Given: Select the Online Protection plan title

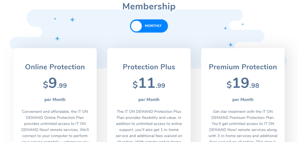Looking at the screenshot, I should click(x=55, y=67).
